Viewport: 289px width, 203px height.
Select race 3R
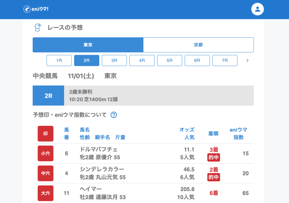[x=114, y=60]
